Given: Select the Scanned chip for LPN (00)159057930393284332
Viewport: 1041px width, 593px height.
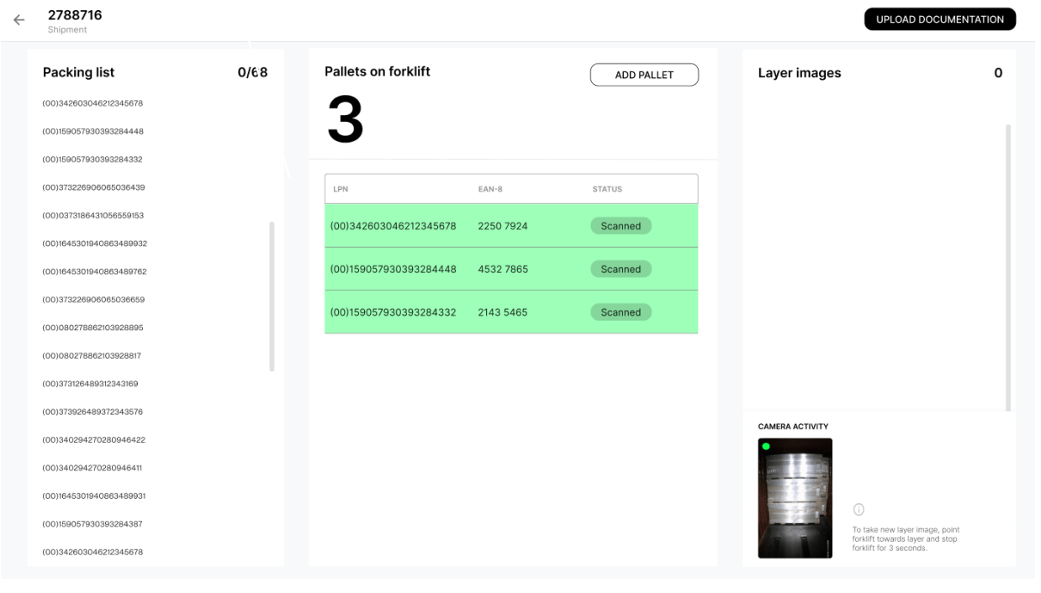Looking at the screenshot, I should (621, 312).
